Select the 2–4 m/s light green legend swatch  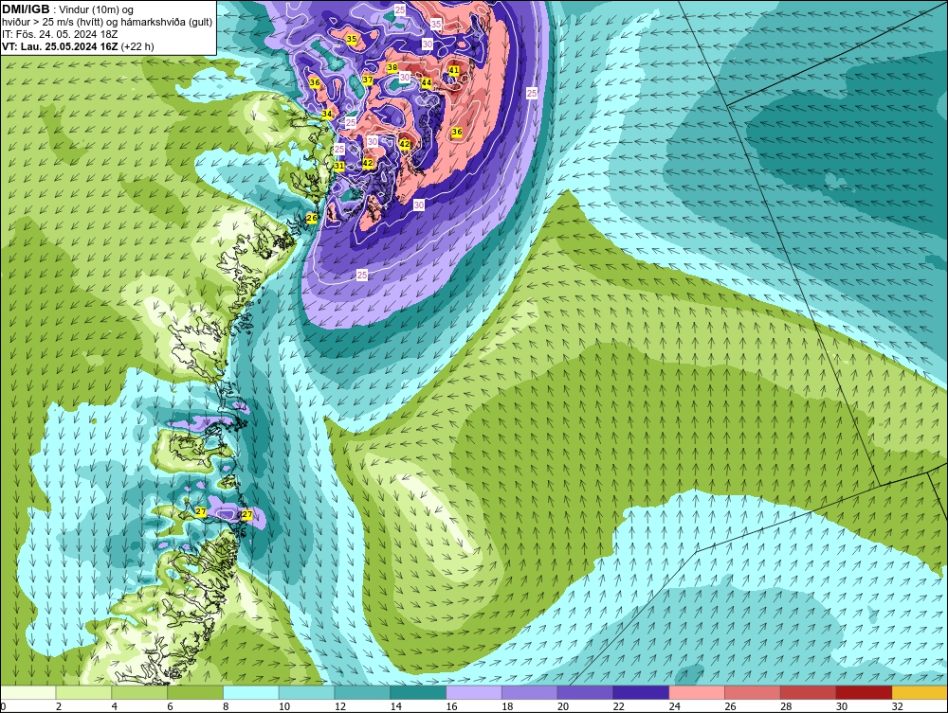(83, 692)
